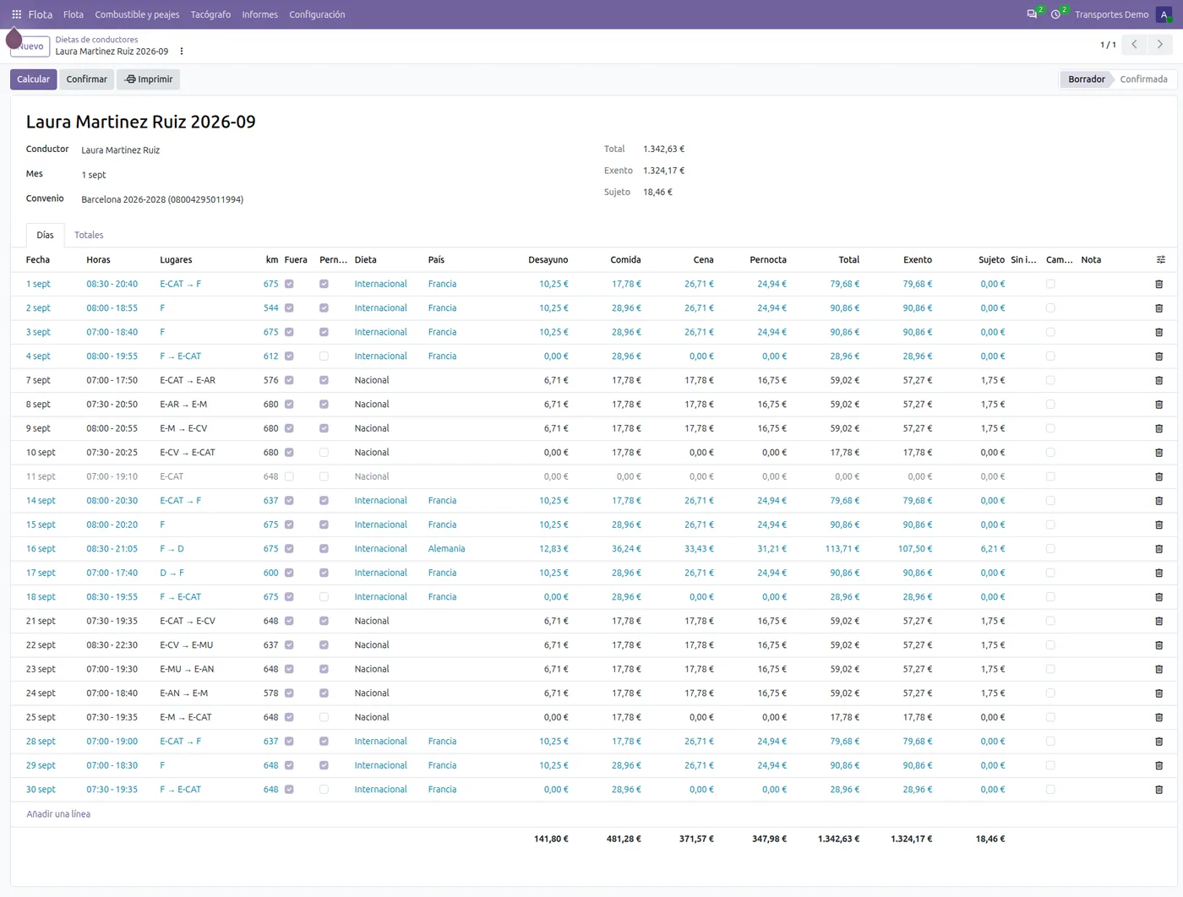
Task: Open the Combustible y peajes menu
Action: 137,14
